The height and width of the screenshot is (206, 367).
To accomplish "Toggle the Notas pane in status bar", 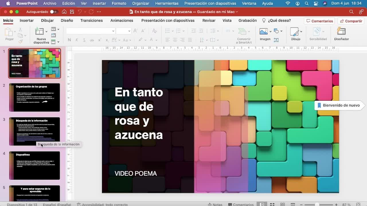I will [215, 204].
